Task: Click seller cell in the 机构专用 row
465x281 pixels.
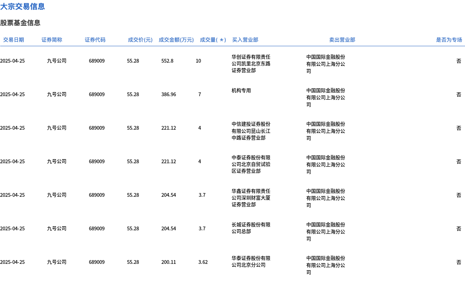Action: click(x=326, y=97)
